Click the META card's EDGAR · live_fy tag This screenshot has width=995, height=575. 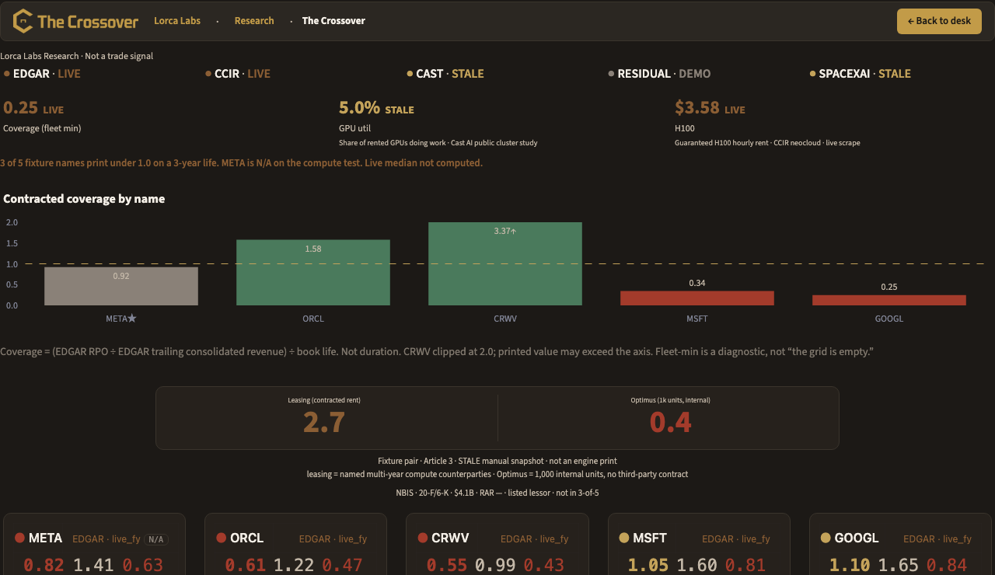(x=106, y=539)
